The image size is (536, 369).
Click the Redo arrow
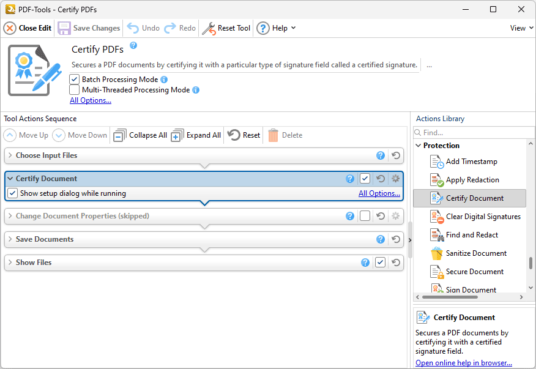(x=170, y=28)
